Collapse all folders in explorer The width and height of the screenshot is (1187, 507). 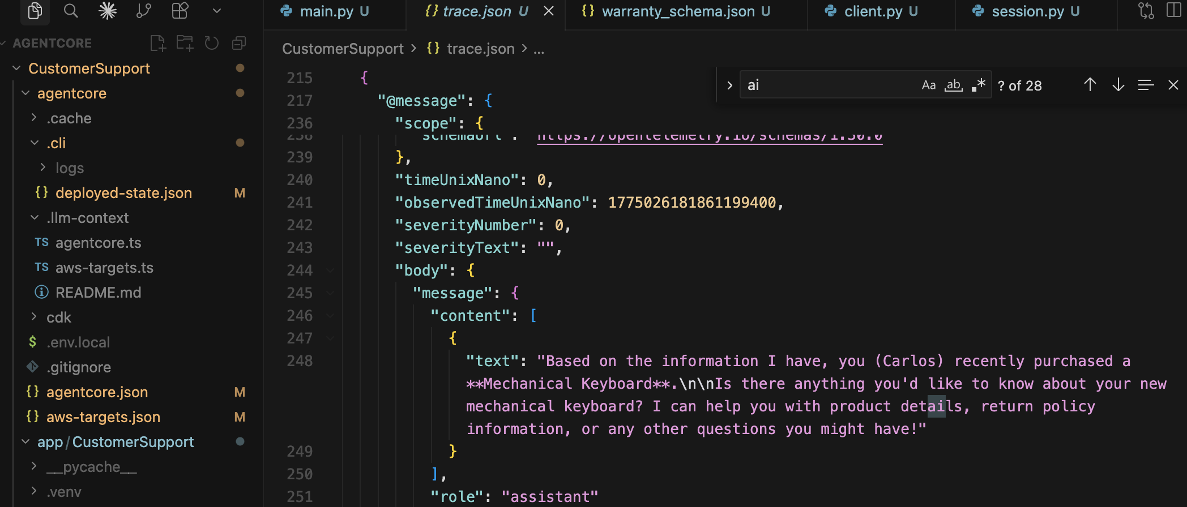pyautogui.click(x=239, y=44)
